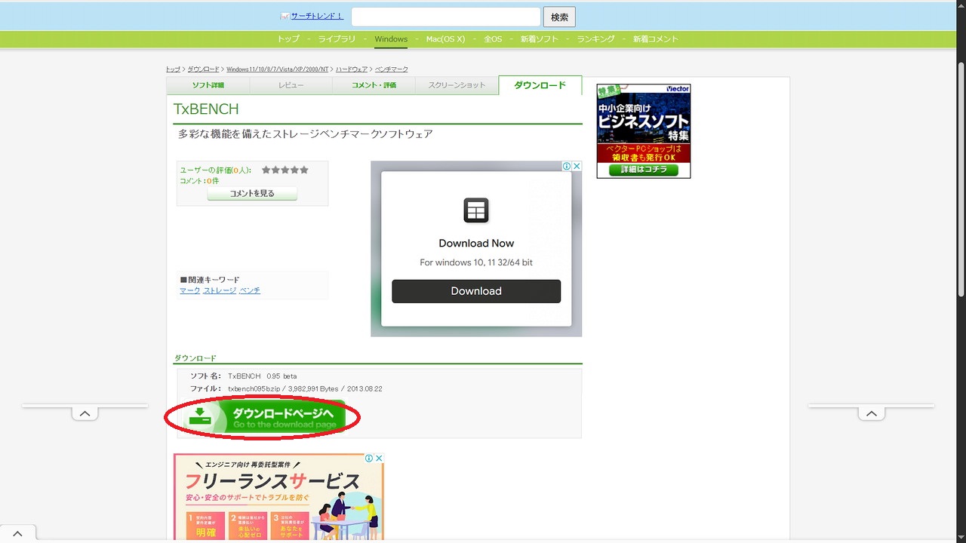Viewport: 966px width, 543px height.
Task: Click ベンチマーク breadcrumb link
Action: click(x=392, y=69)
